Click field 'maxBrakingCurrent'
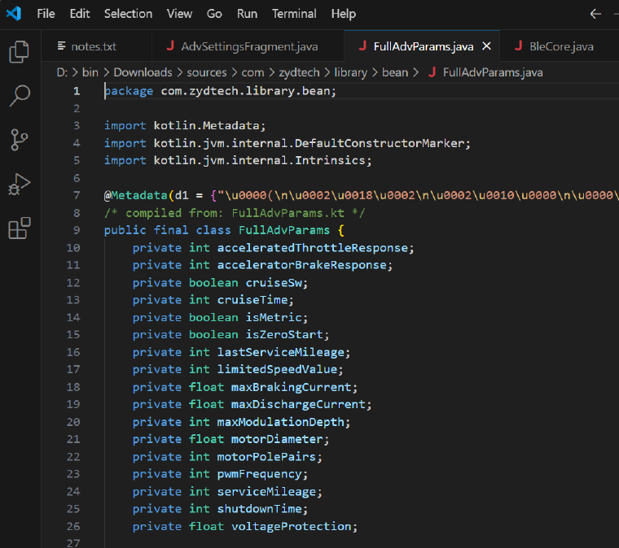Viewport: 619px width, 548px height. (292, 387)
